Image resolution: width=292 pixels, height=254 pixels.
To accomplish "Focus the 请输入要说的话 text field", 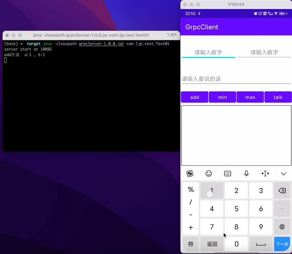I will click(x=236, y=79).
